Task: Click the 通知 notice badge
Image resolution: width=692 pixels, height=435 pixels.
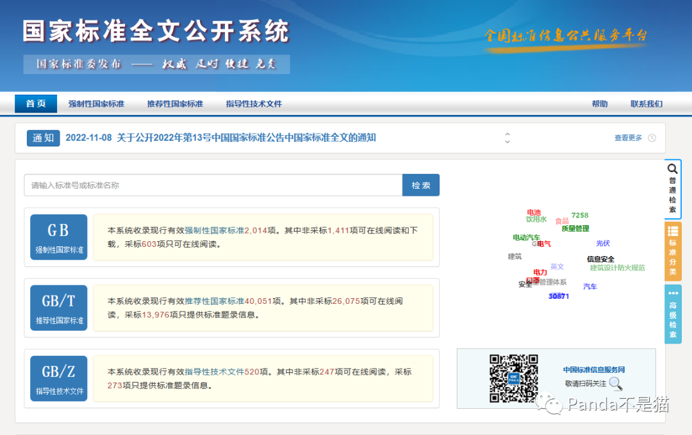Action: [44, 138]
